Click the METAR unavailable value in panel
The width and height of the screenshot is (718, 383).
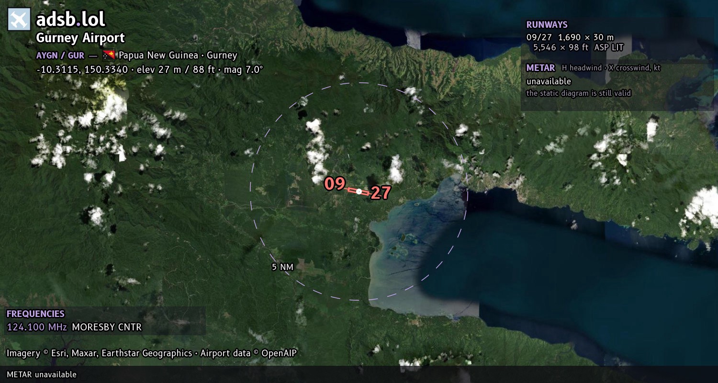point(549,81)
